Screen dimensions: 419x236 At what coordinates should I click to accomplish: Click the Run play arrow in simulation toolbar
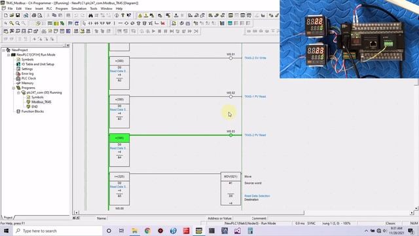pos(153,31)
